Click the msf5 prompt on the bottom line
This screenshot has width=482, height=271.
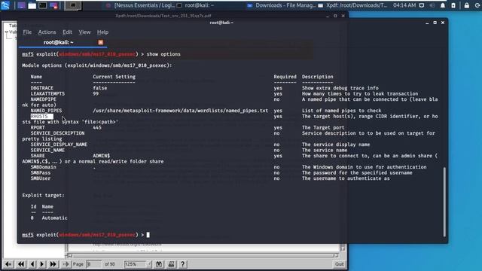pyautogui.click(x=27, y=235)
